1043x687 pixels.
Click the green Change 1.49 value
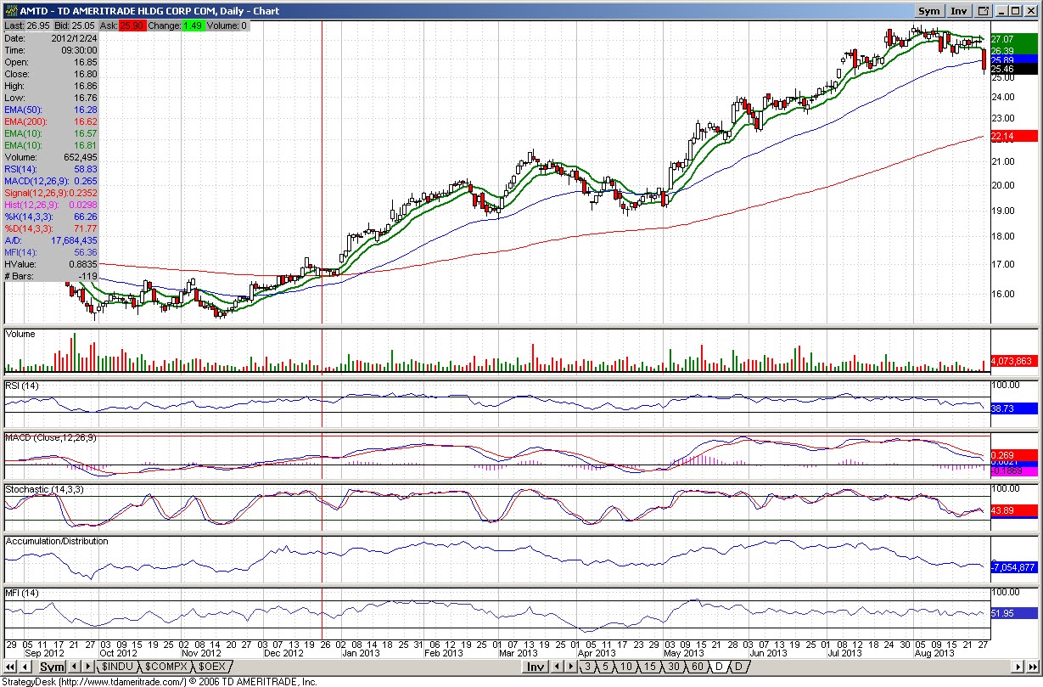(x=193, y=25)
